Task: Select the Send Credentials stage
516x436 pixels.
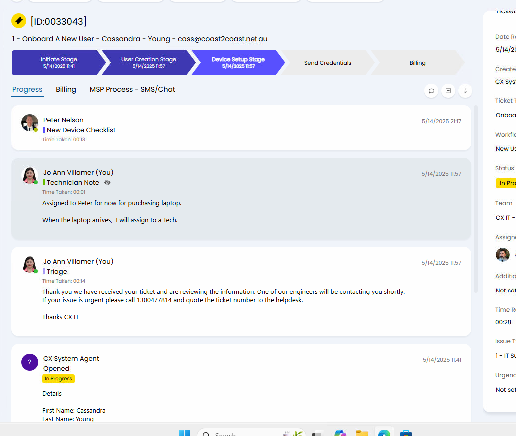Action: pos(328,63)
